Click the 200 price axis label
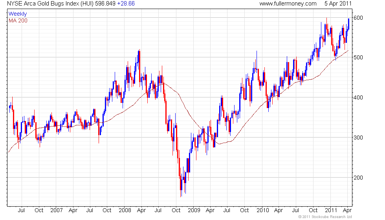 click(358, 178)
